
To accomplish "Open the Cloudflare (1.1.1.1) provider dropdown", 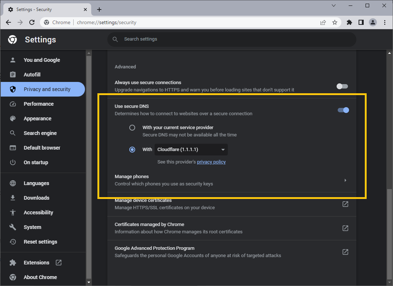I will (191, 150).
